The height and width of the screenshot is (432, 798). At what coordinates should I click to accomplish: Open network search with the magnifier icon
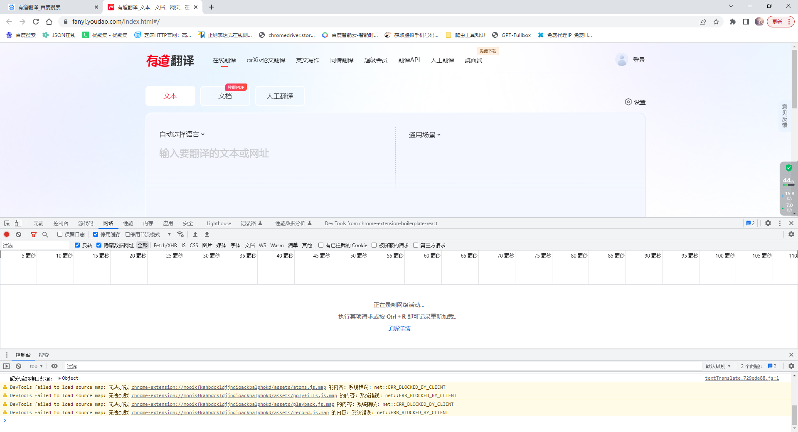(x=45, y=235)
